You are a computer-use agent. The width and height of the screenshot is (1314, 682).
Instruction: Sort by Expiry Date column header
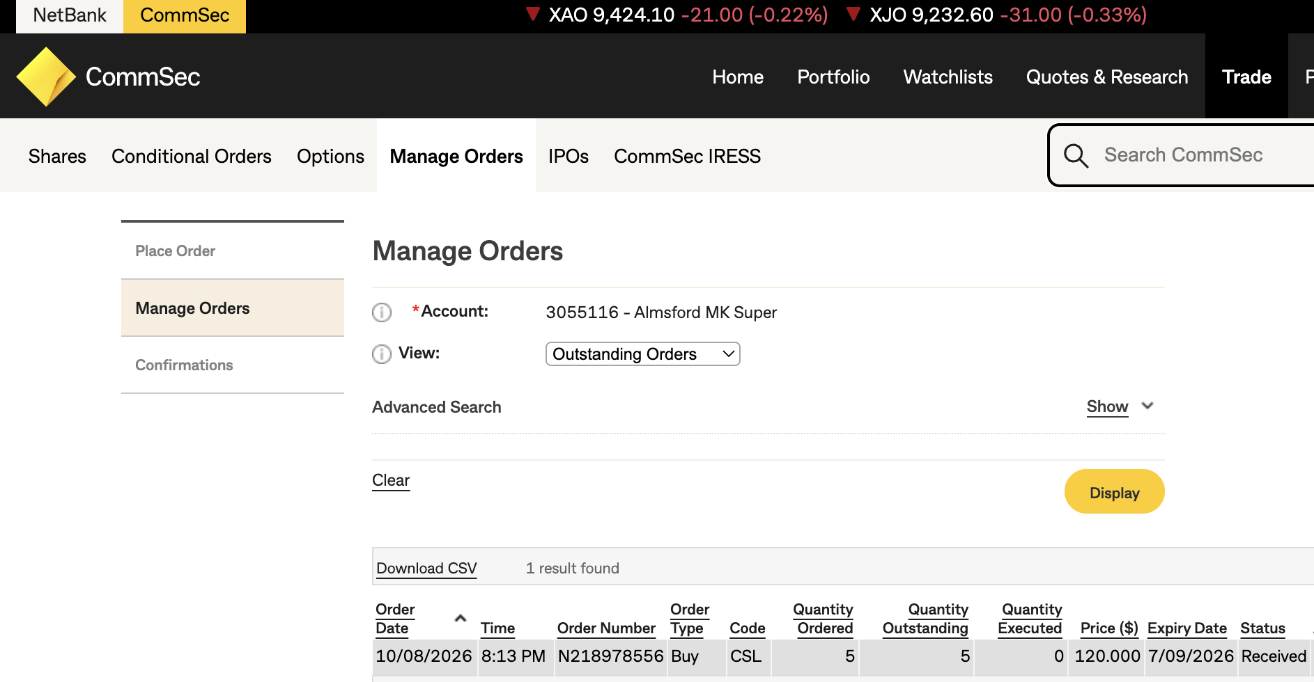pyautogui.click(x=1187, y=628)
